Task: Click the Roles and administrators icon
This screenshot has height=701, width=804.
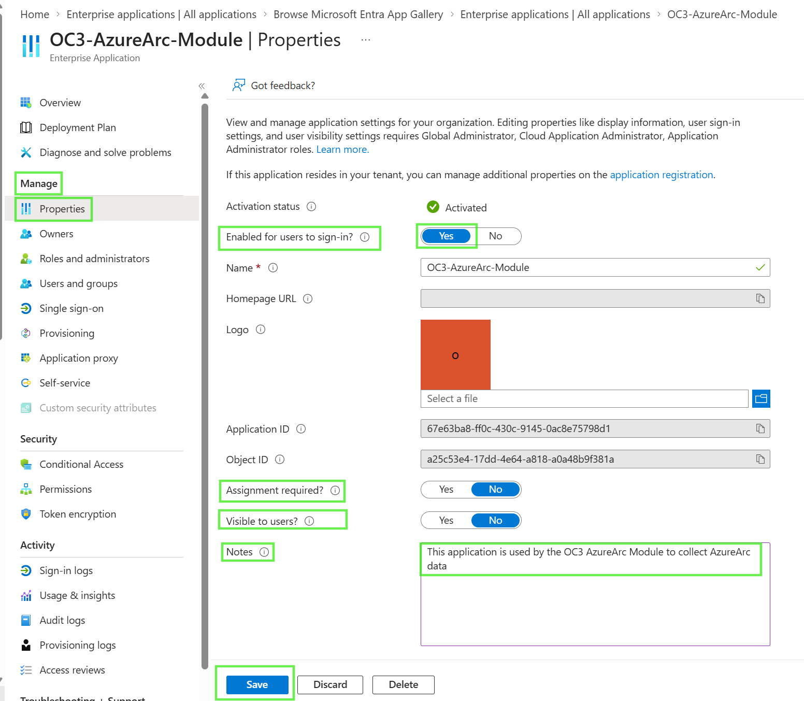Action: [x=26, y=259]
